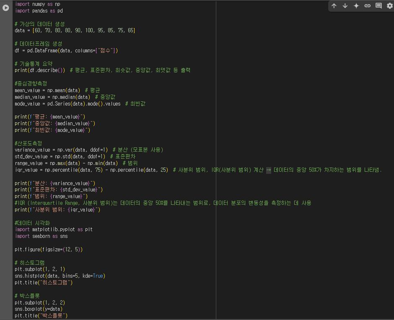Click the 'import numpy as np' line
Screen dimensions: 394x320
pyautogui.click(x=38, y=4)
